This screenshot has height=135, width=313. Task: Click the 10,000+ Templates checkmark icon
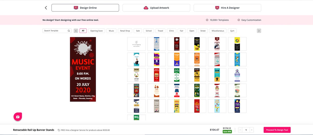pyautogui.click(x=207, y=20)
